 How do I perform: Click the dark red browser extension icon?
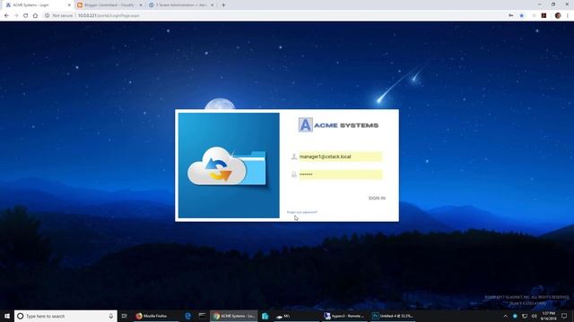(x=544, y=16)
